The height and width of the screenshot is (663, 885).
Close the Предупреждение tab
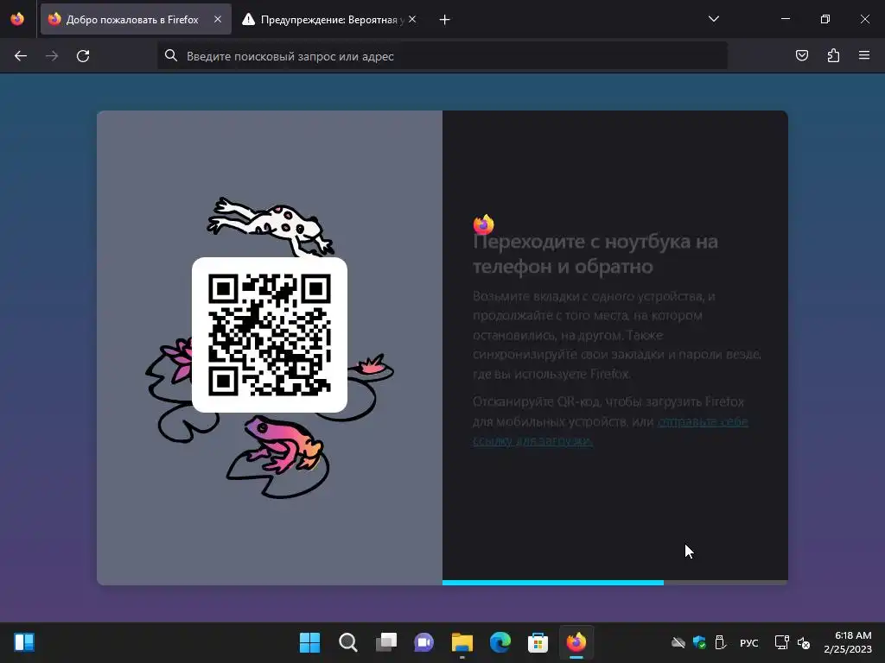pos(412,19)
